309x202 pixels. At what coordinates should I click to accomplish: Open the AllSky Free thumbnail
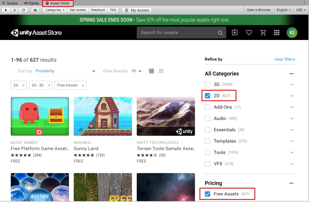point(40,187)
